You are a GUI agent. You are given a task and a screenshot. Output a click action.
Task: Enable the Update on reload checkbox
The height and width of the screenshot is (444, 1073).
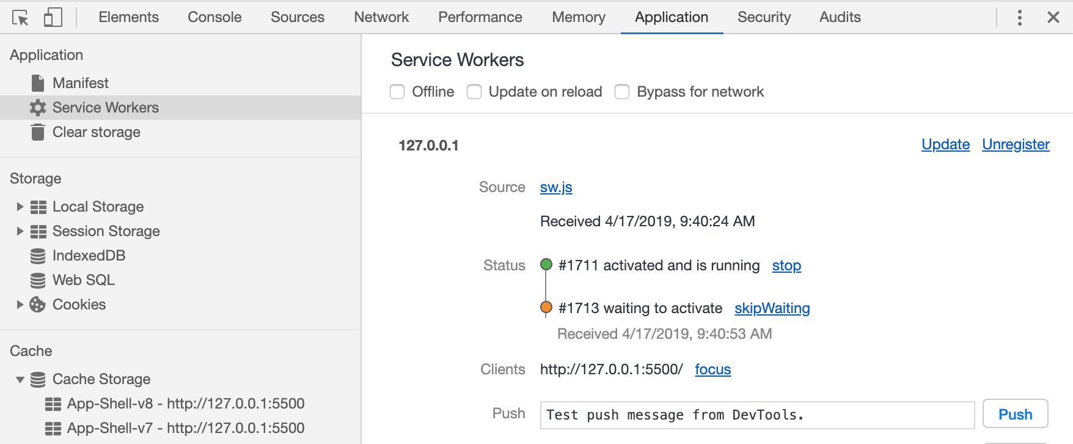point(474,92)
